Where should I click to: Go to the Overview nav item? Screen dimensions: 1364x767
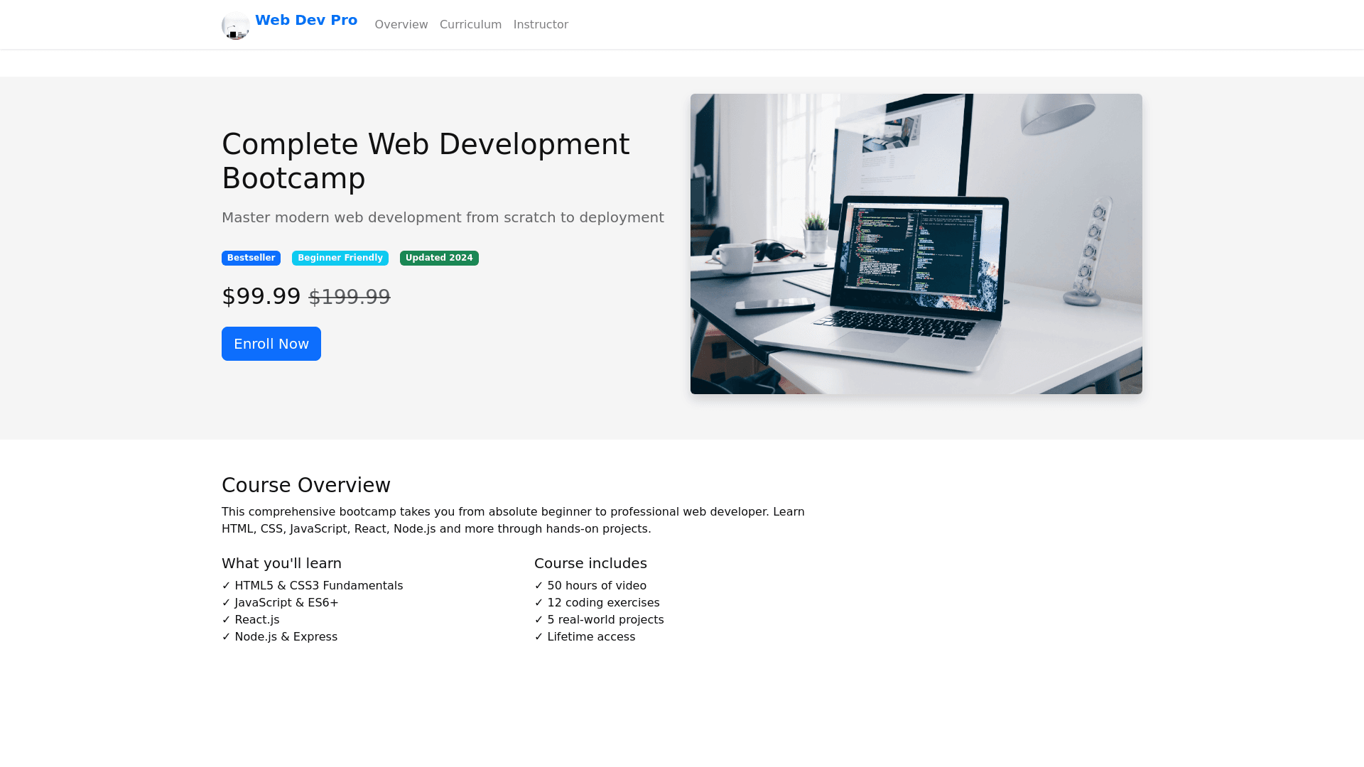point(401,25)
